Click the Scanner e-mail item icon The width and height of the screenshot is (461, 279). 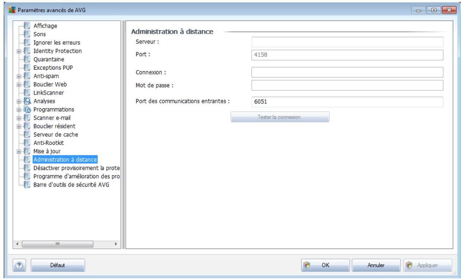point(26,118)
